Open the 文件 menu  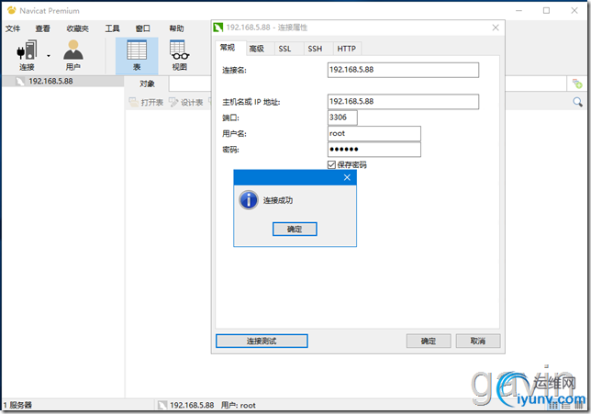pyautogui.click(x=13, y=28)
